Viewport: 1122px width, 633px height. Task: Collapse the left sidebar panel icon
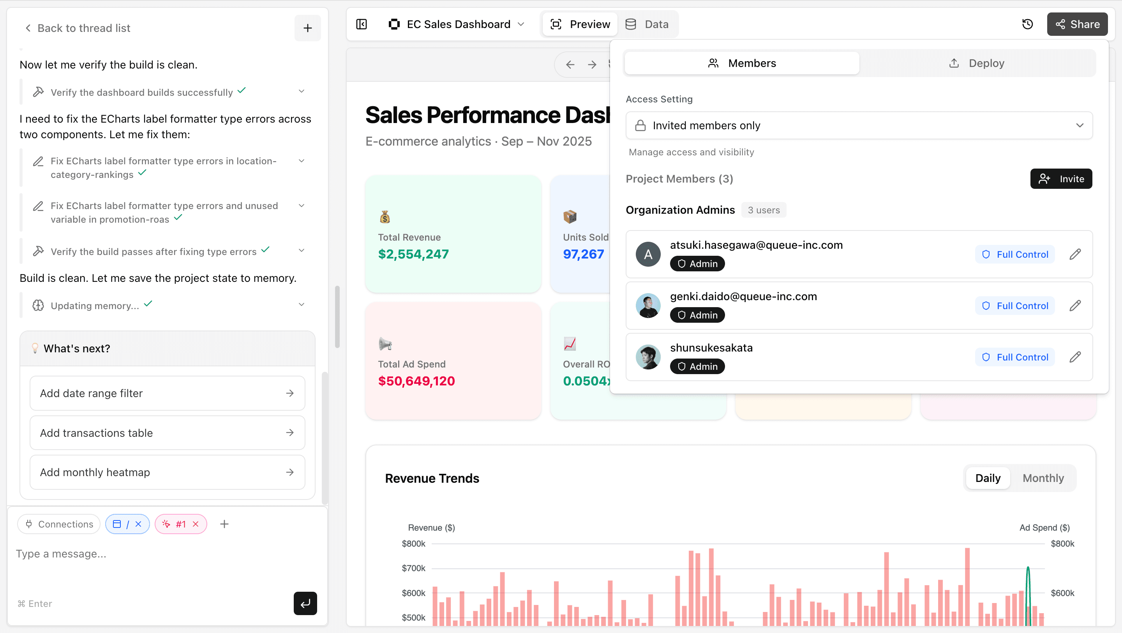pos(362,25)
